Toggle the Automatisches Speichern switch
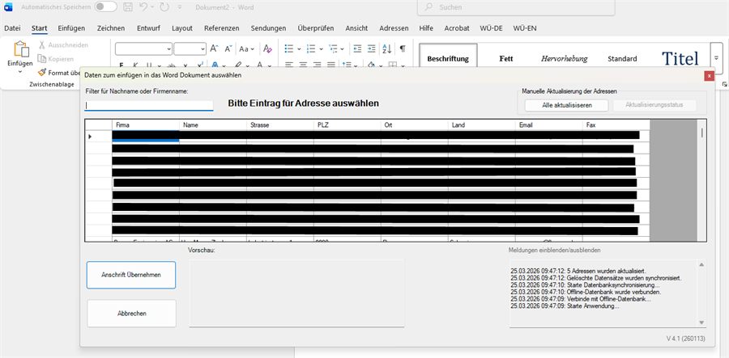The image size is (729, 358). pyautogui.click(x=105, y=7)
